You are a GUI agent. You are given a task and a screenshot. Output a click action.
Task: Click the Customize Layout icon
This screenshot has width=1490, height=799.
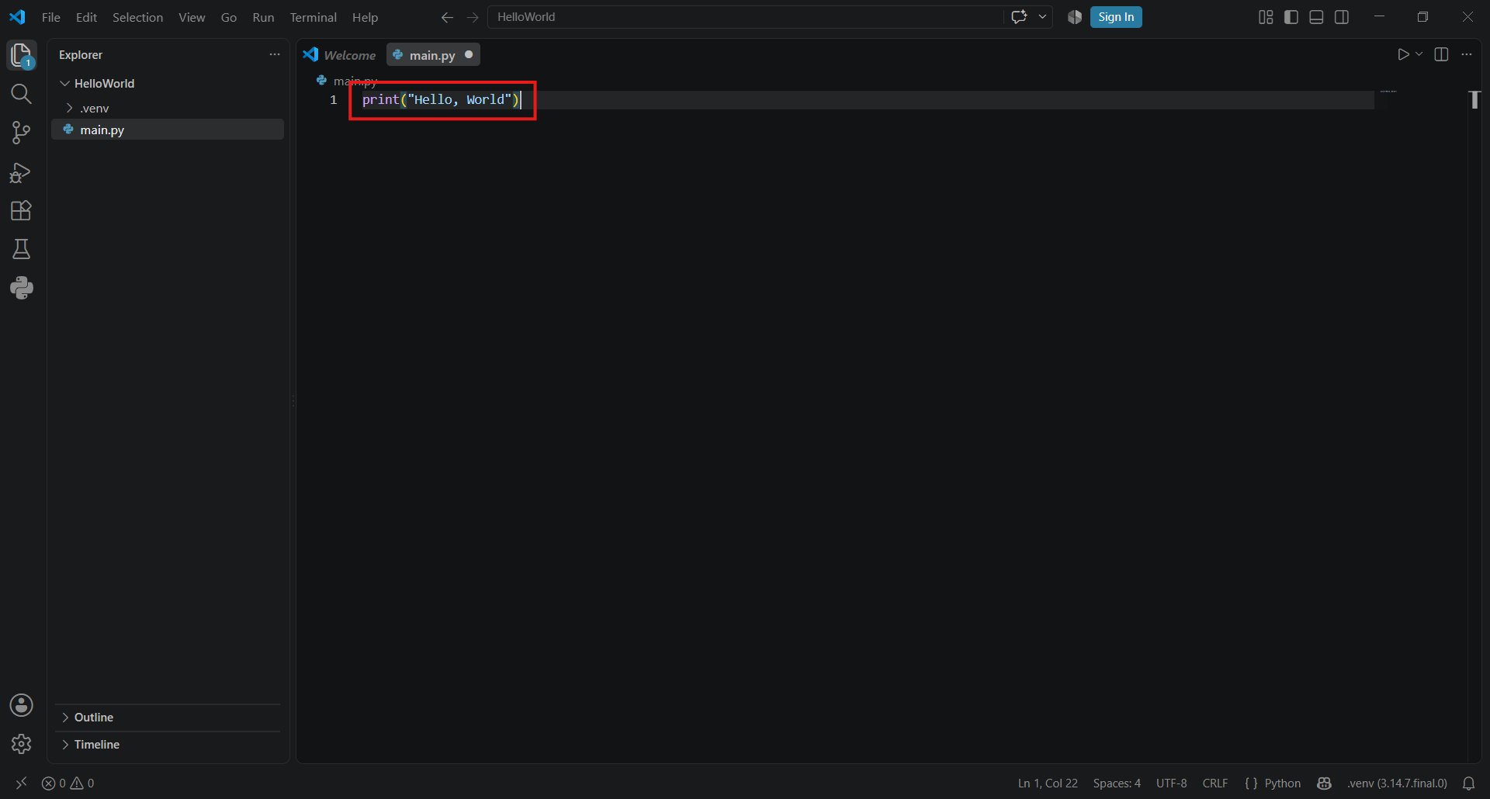click(1266, 17)
